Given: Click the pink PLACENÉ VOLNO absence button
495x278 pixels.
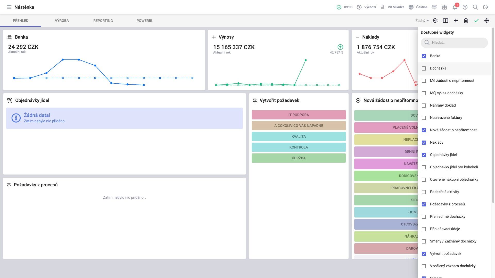Looking at the screenshot, I should point(386,127).
